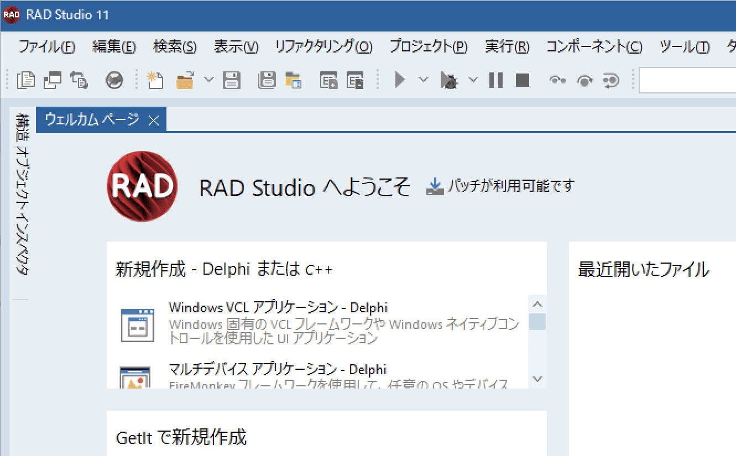The height and width of the screenshot is (456, 736).
Task: Open the プロジェクト(P) menu
Action: click(x=429, y=47)
